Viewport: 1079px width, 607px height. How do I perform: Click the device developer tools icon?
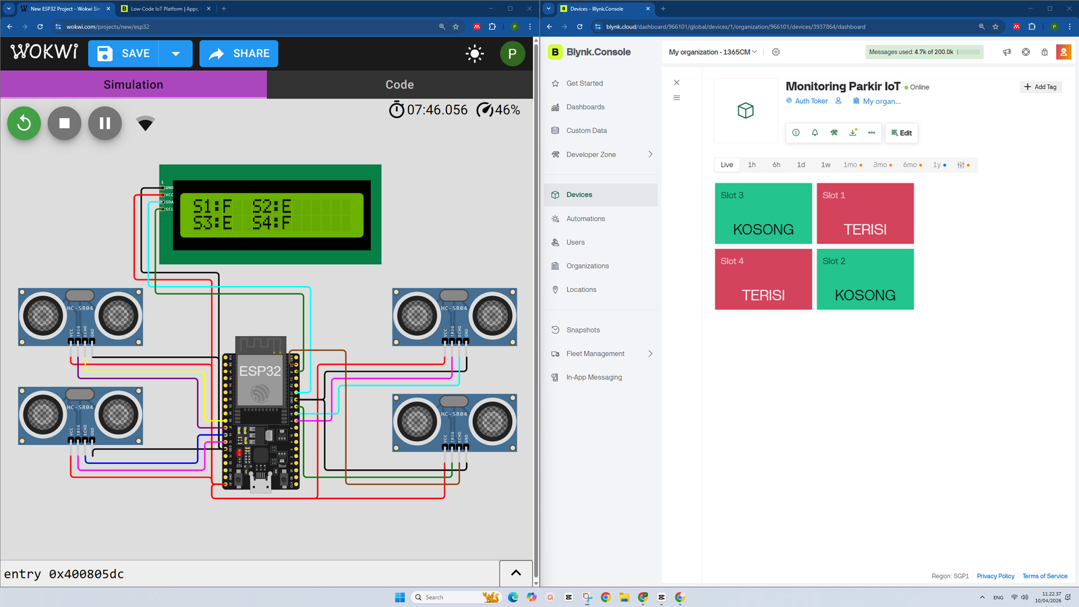coord(834,133)
